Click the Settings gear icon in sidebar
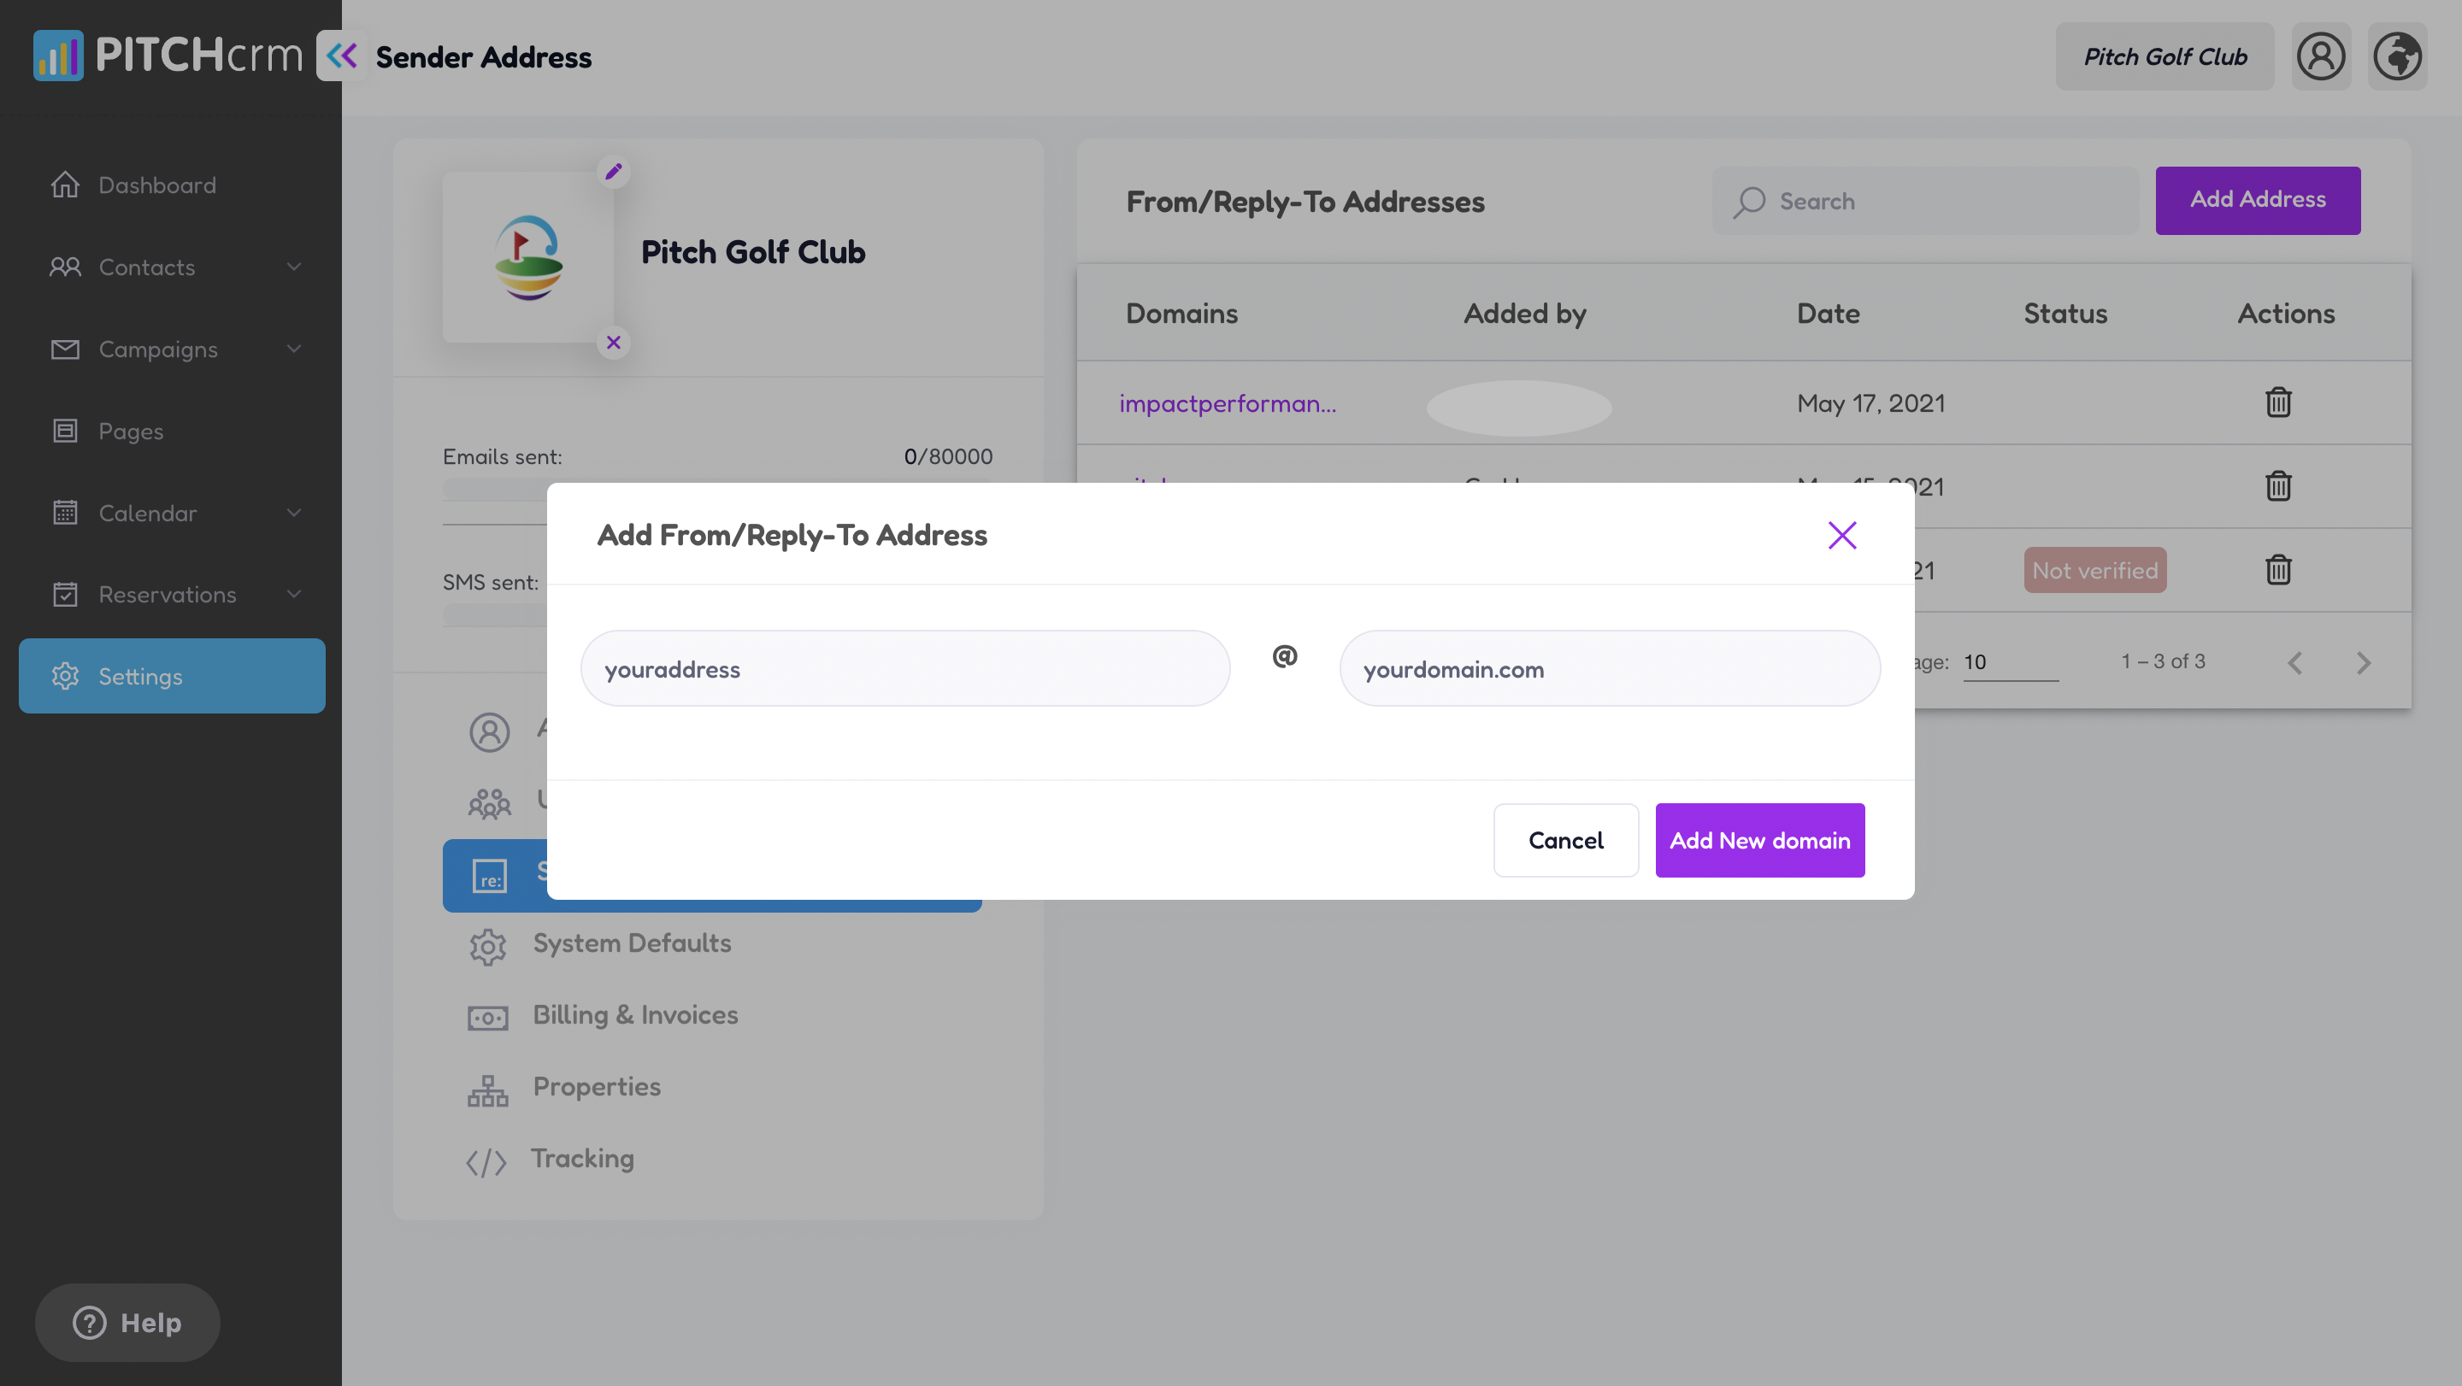 point(65,676)
